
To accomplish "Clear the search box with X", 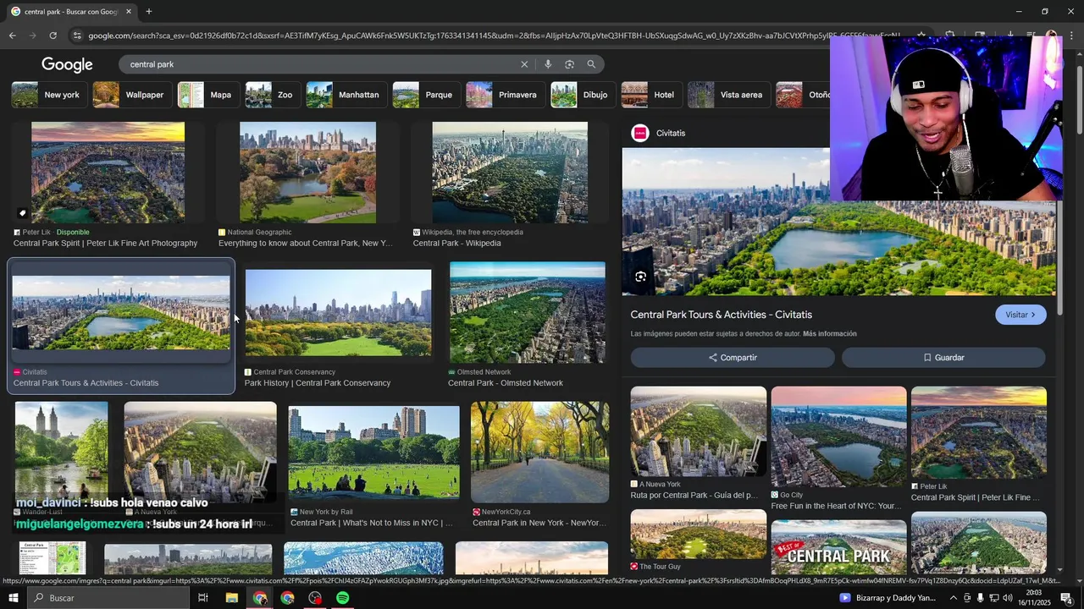I will [x=524, y=64].
